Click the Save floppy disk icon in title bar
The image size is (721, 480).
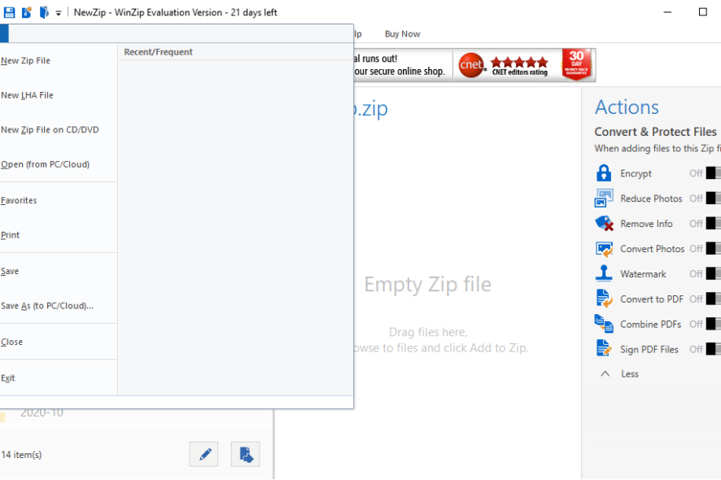click(x=9, y=12)
